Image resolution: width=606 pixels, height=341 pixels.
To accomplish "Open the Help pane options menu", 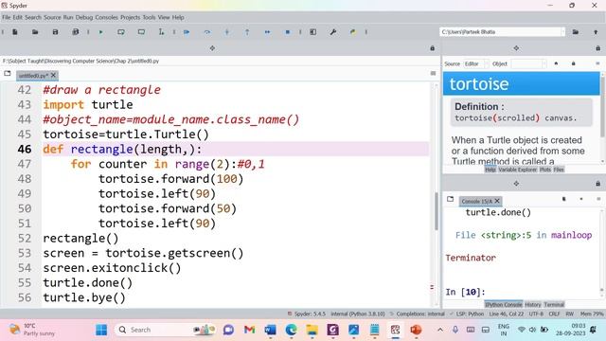I will tap(597, 63).
